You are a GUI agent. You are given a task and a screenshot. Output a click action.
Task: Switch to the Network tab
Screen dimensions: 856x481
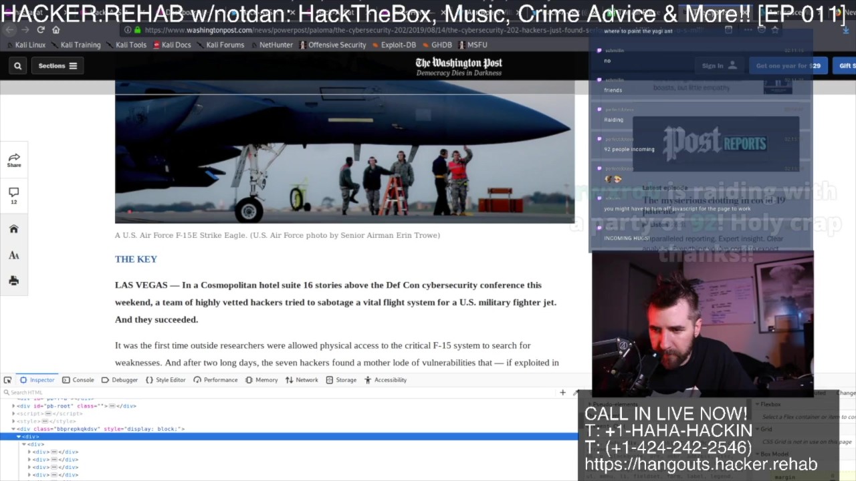coord(302,380)
